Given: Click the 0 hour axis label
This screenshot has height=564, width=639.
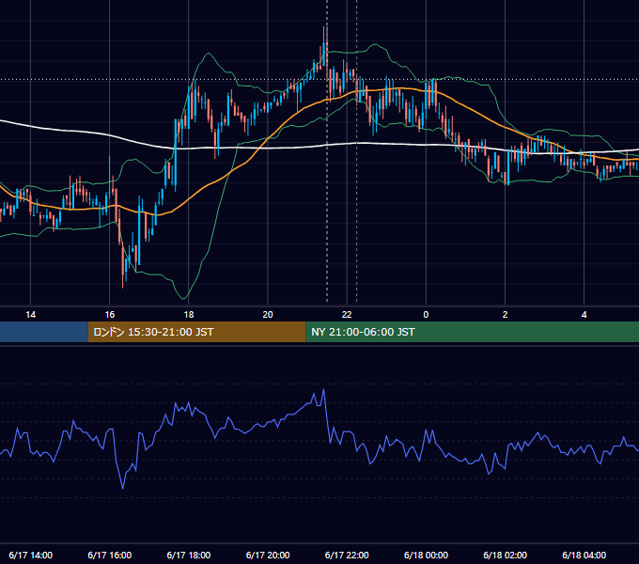Looking at the screenshot, I should pos(426,315).
